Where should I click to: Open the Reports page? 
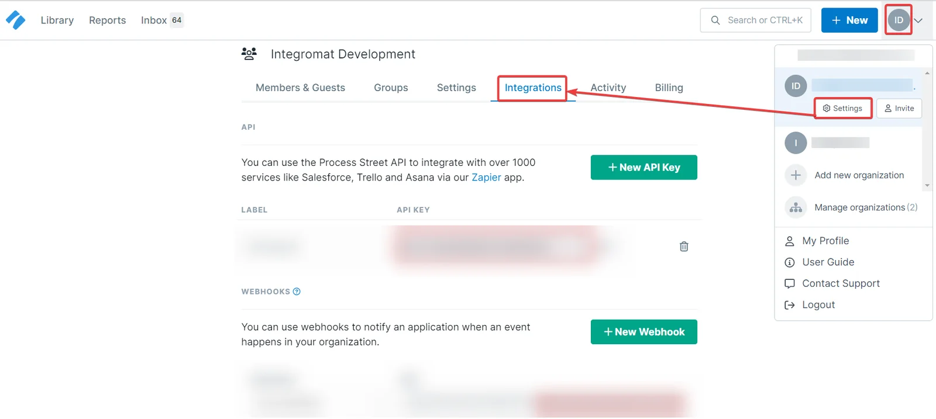coord(107,20)
